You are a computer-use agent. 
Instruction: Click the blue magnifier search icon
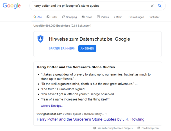coord(160,6)
